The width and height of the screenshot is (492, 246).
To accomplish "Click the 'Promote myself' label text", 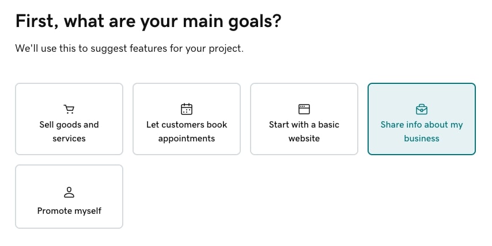I will click(69, 211).
